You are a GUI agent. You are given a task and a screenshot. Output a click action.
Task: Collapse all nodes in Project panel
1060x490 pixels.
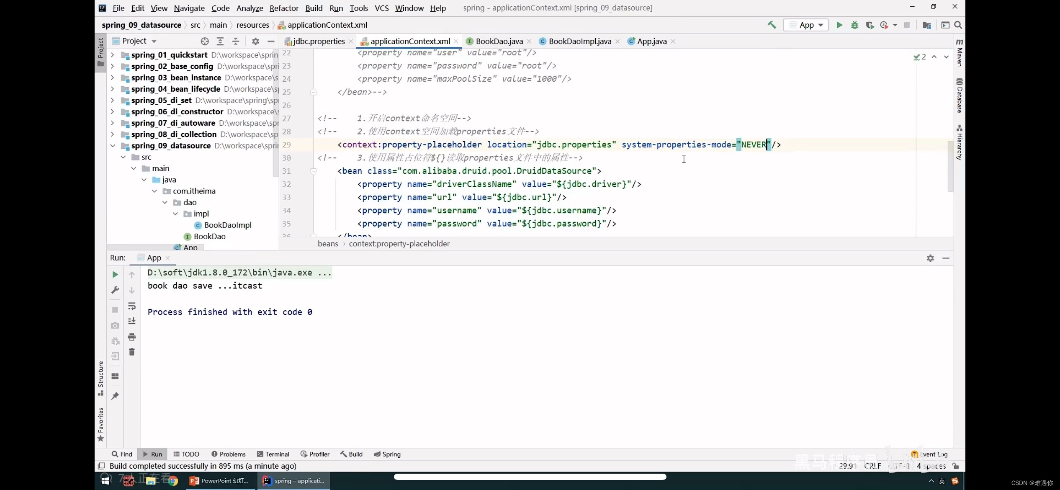236,41
